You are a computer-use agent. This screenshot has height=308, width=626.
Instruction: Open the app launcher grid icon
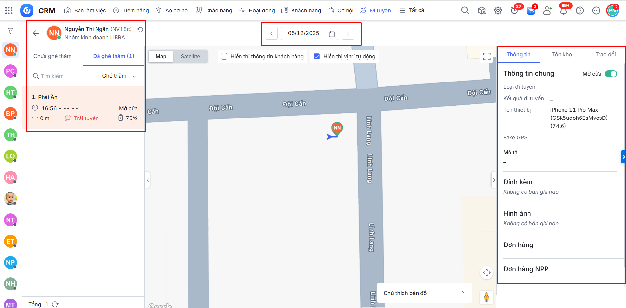click(9, 10)
